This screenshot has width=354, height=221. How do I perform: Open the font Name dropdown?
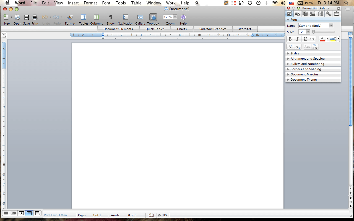(331, 25)
